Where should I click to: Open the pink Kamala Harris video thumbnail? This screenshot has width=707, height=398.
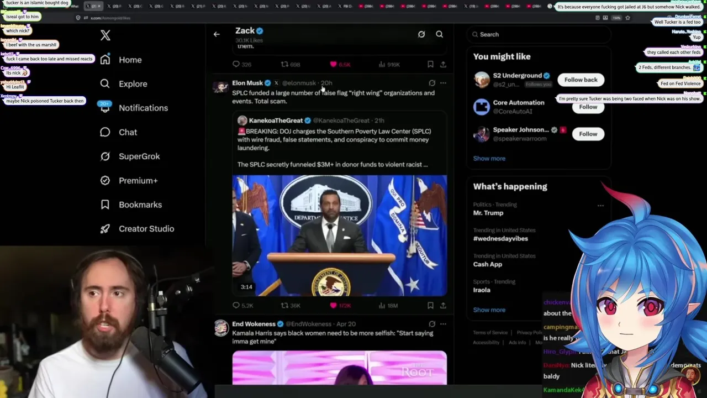click(340, 368)
